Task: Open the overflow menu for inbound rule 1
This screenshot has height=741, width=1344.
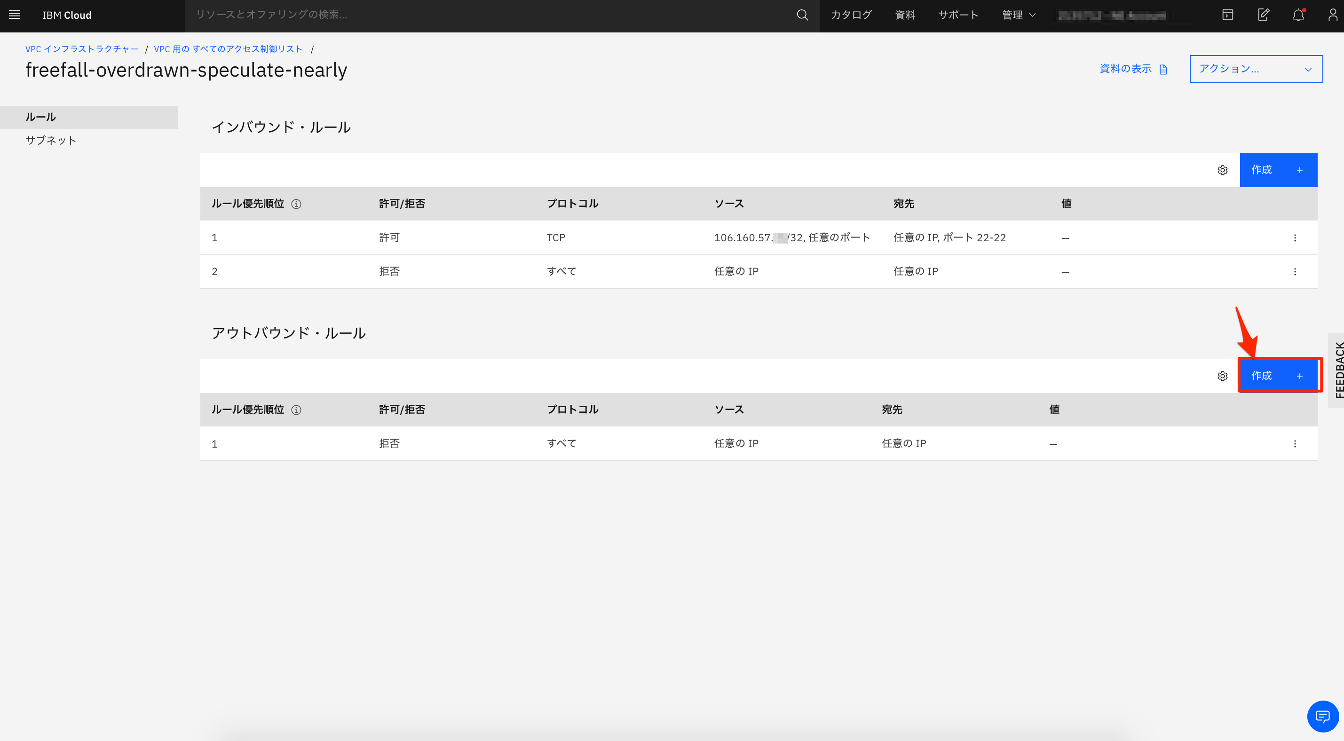Action: 1295,237
